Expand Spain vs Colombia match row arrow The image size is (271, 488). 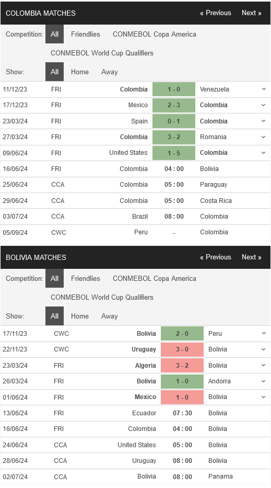264,121
